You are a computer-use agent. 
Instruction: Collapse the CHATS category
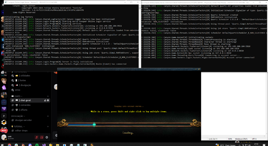pyautogui.click(x=17, y=96)
